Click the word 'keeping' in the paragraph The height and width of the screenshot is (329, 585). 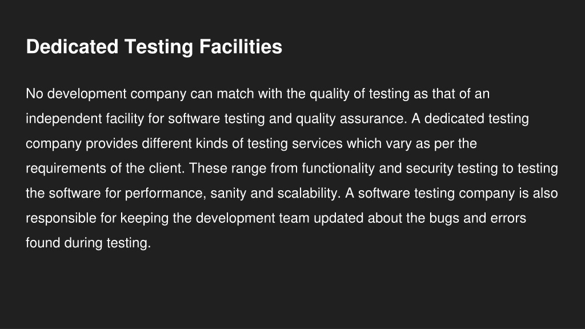(x=145, y=218)
